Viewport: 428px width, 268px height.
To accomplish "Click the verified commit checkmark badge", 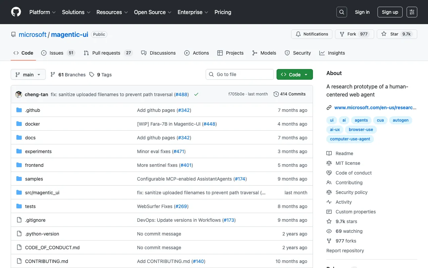I will coord(196,94).
